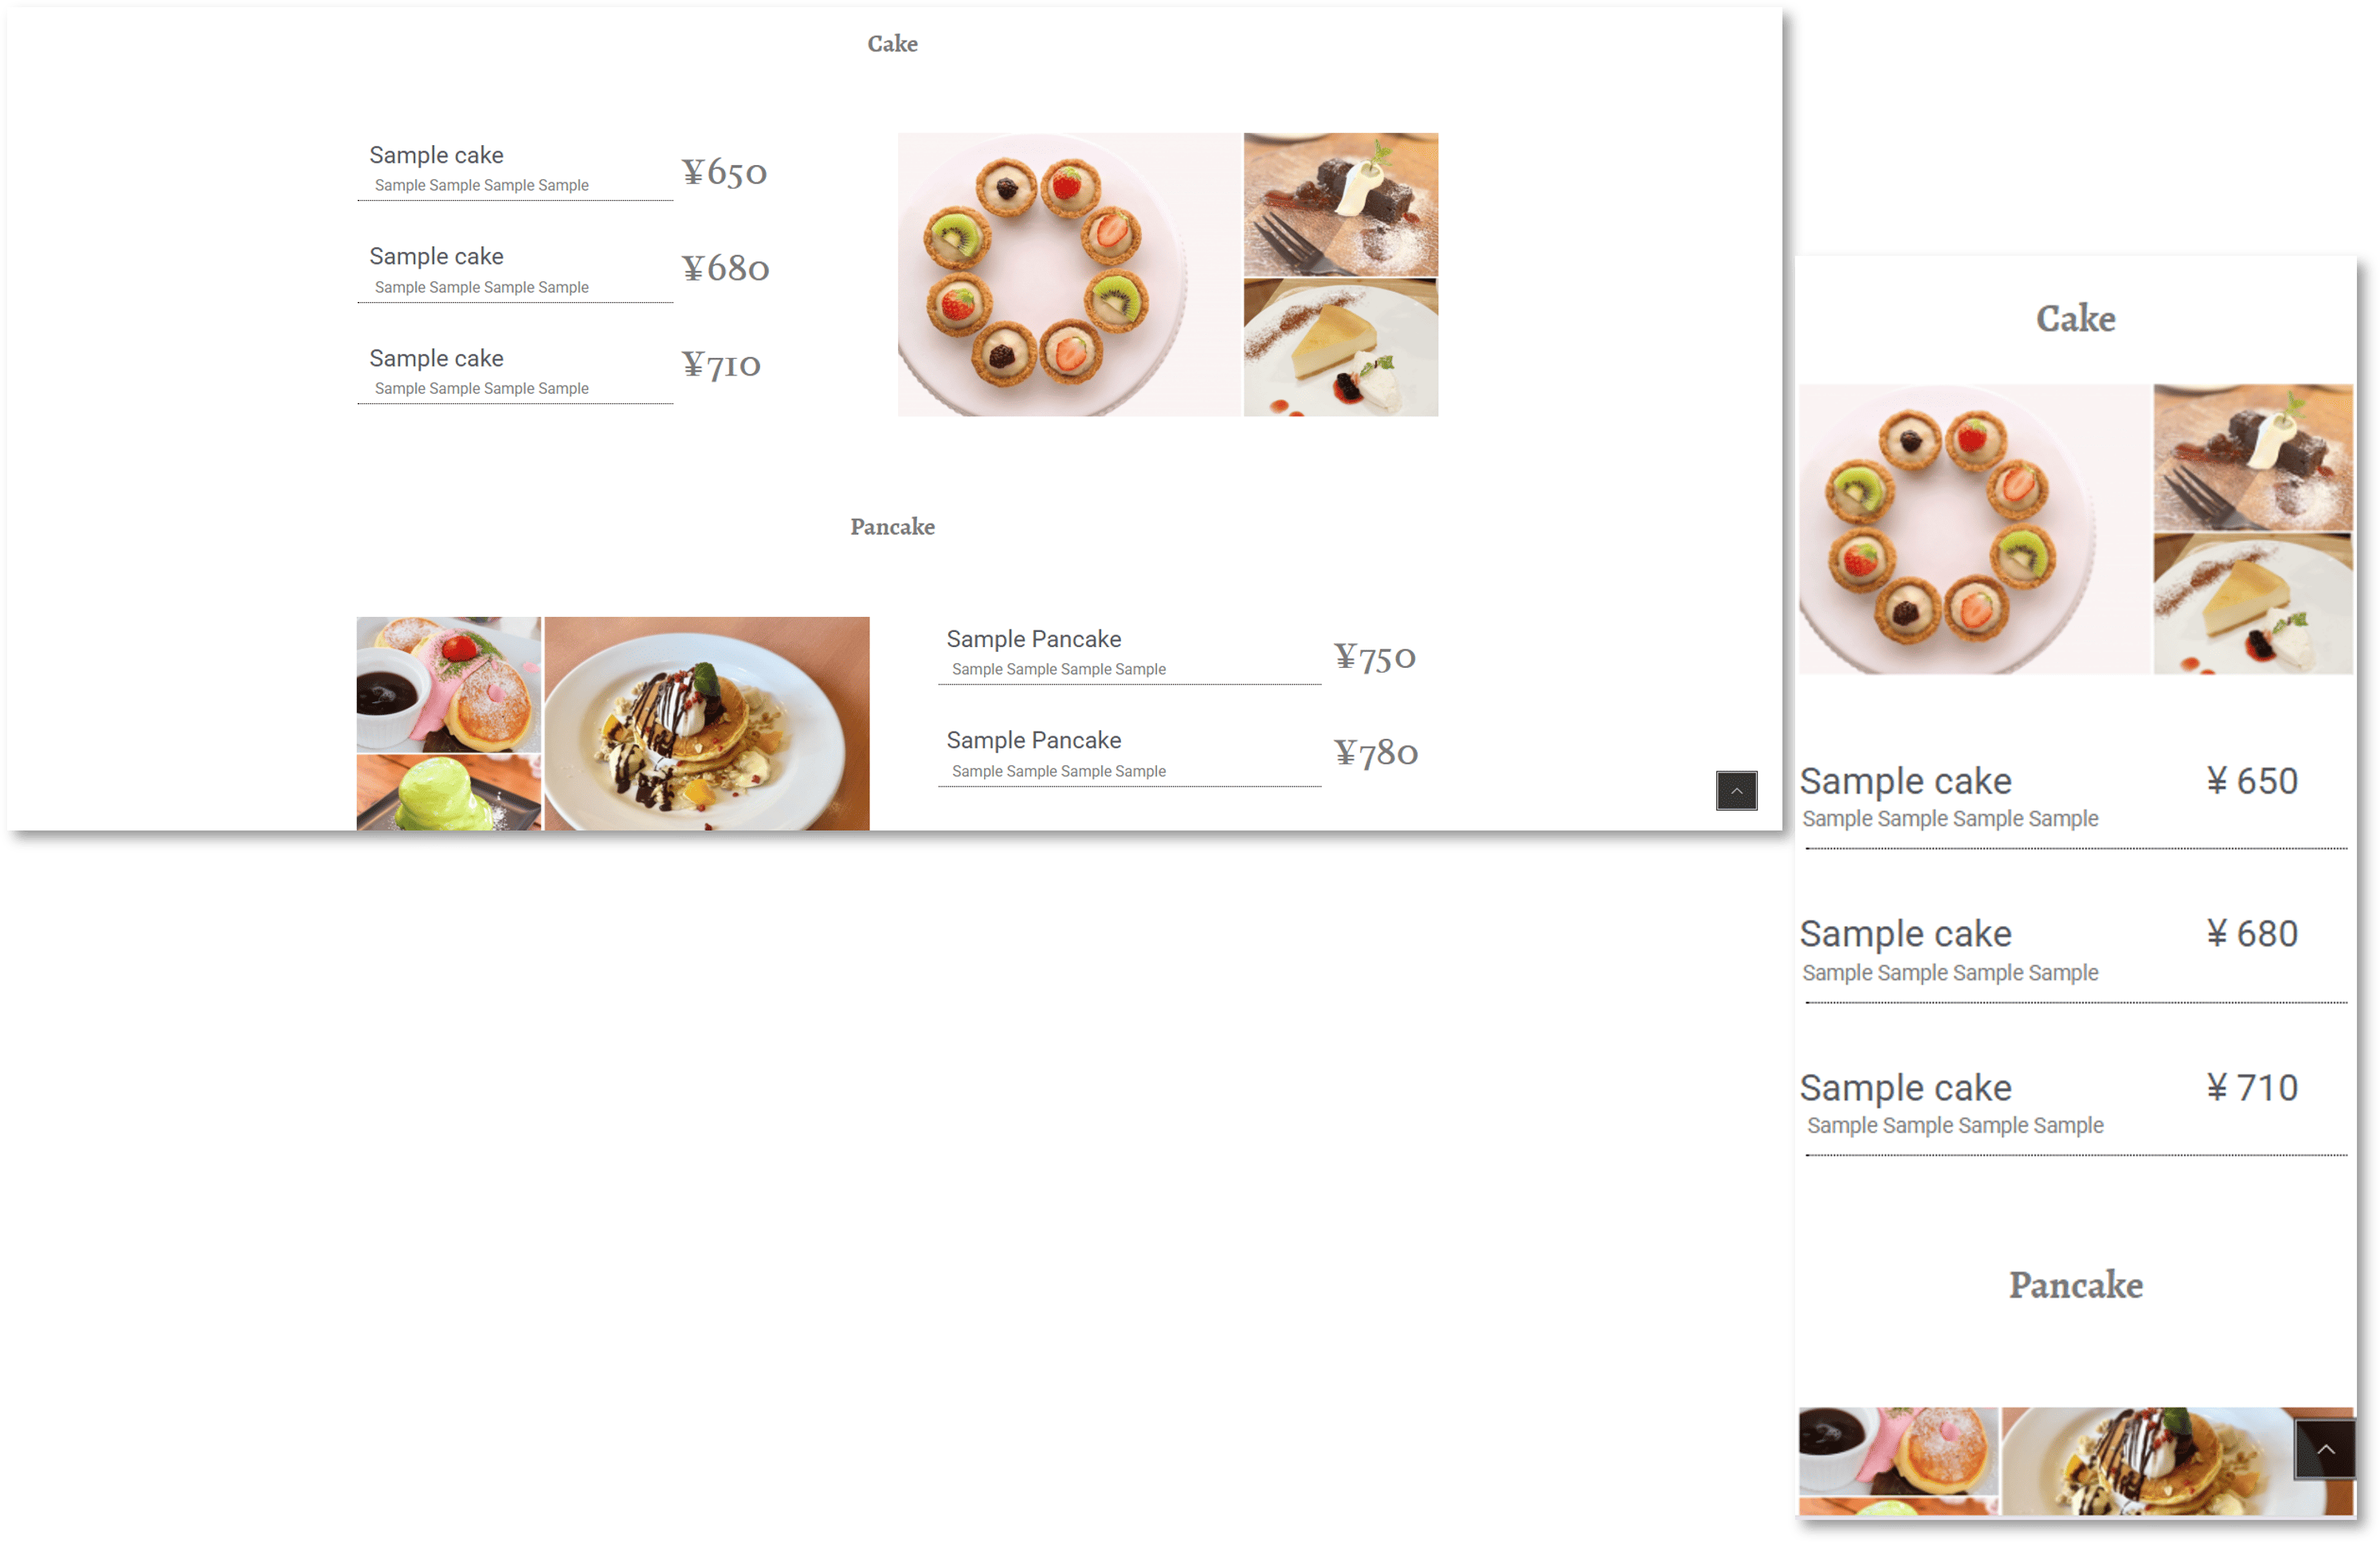Open the fruit tart ring photo in desktop view
Image resolution: width=2380 pixels, height=1543 pixels.
(1068, 274)
